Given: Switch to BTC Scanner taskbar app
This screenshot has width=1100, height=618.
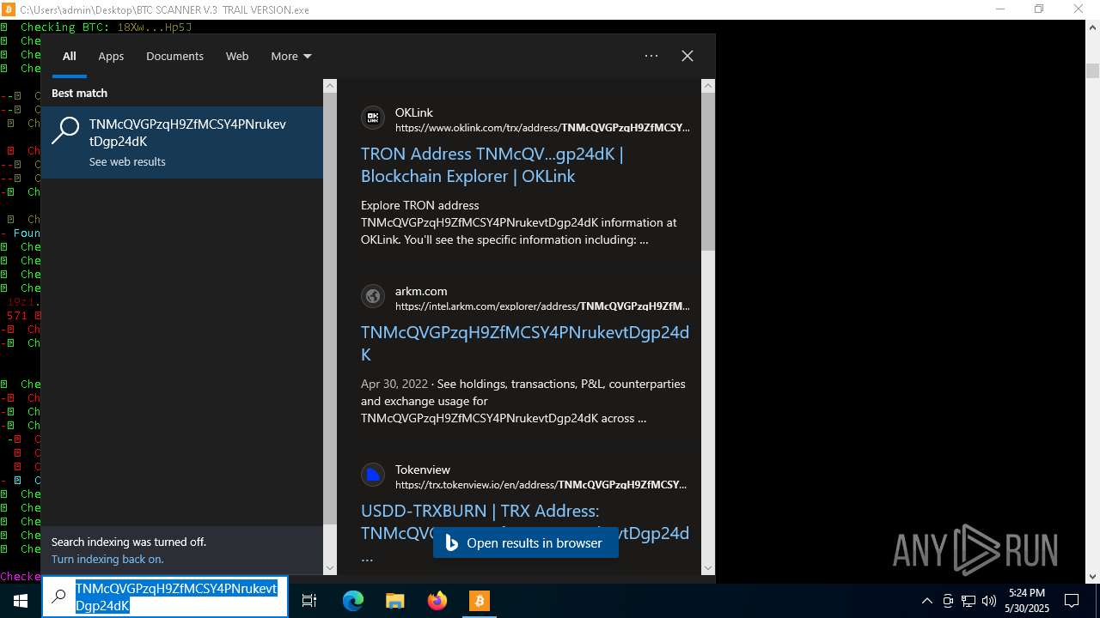Looking at the screenshot, I should pos(479,601).
